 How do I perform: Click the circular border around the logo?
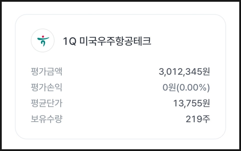[x=31, y=41]
